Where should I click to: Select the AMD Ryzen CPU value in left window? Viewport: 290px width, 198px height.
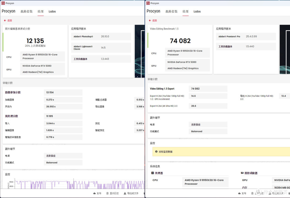42,56
